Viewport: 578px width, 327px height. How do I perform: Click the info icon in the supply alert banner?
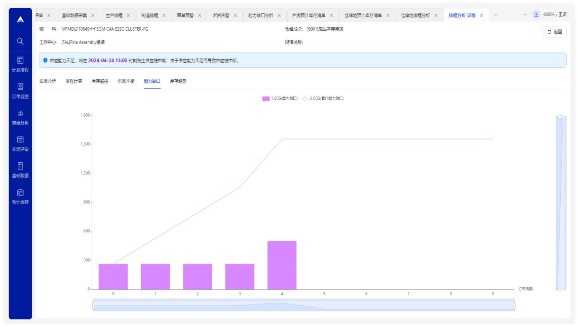point(46,60)
